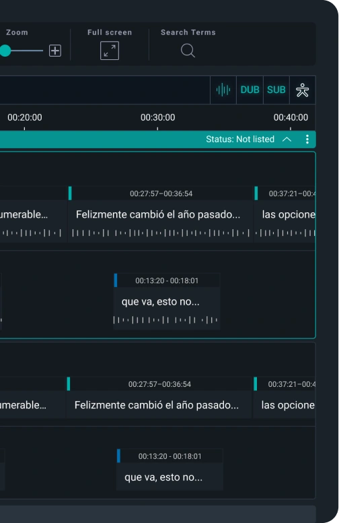Click the zoom in plus icon
The width and height of the screenshot is (339, 523).
55,51
